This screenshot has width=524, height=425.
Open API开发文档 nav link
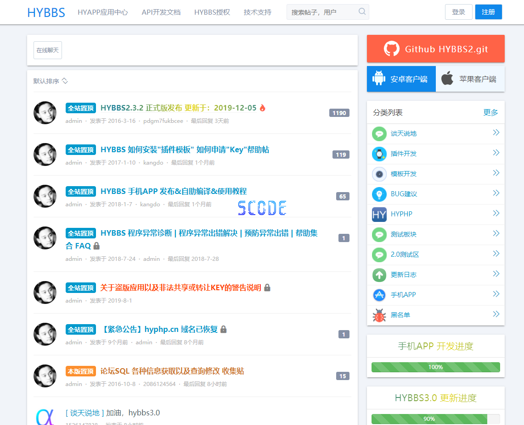click(x=161, y=12)
